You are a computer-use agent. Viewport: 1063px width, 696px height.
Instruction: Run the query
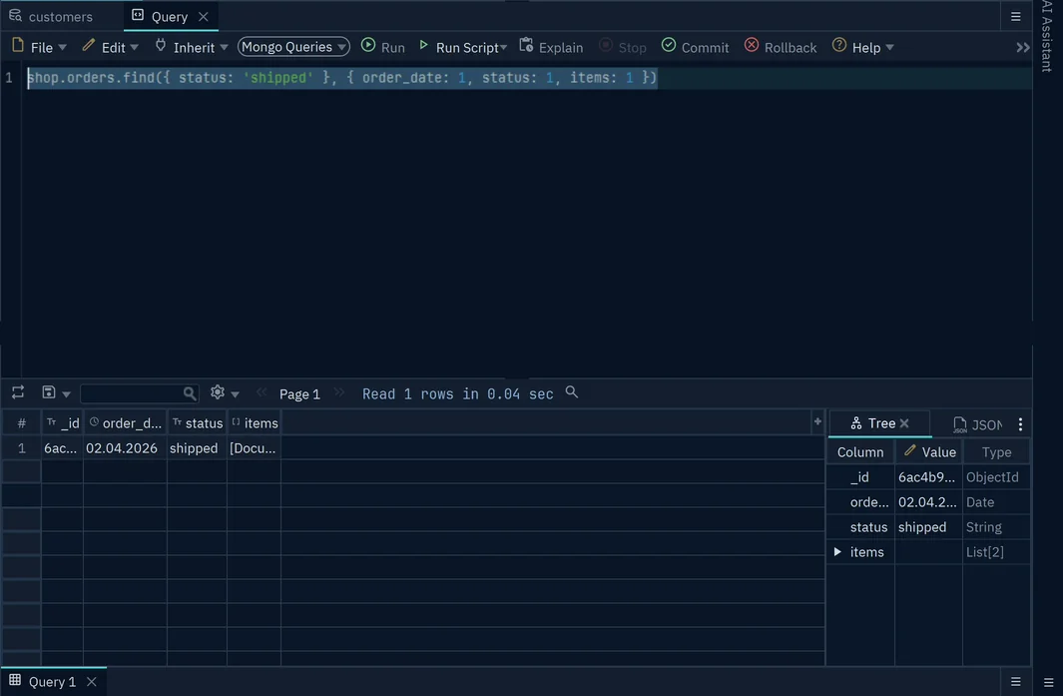[383, 47]
